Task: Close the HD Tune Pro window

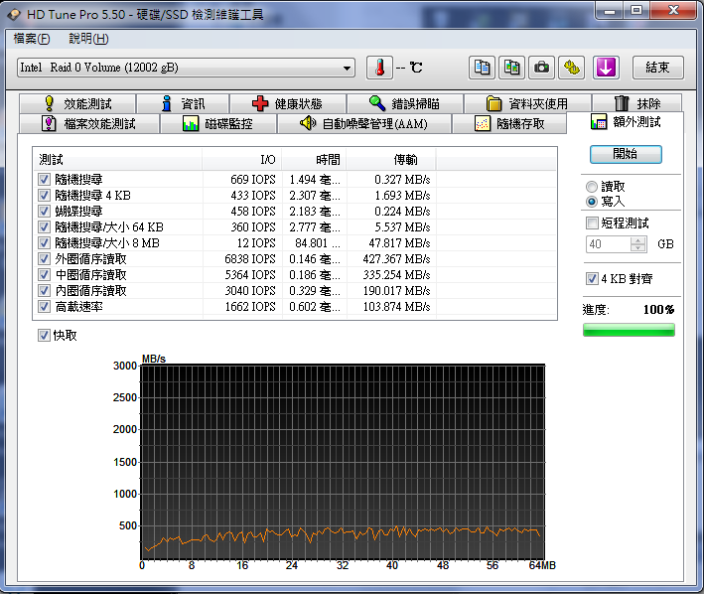Action: [x=672, y=10]
